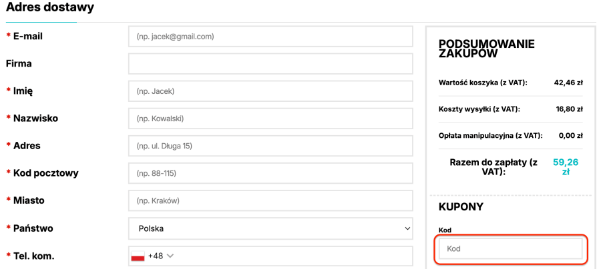Open the Państwo country dropdown
The image size is (601, 269).
270,228
